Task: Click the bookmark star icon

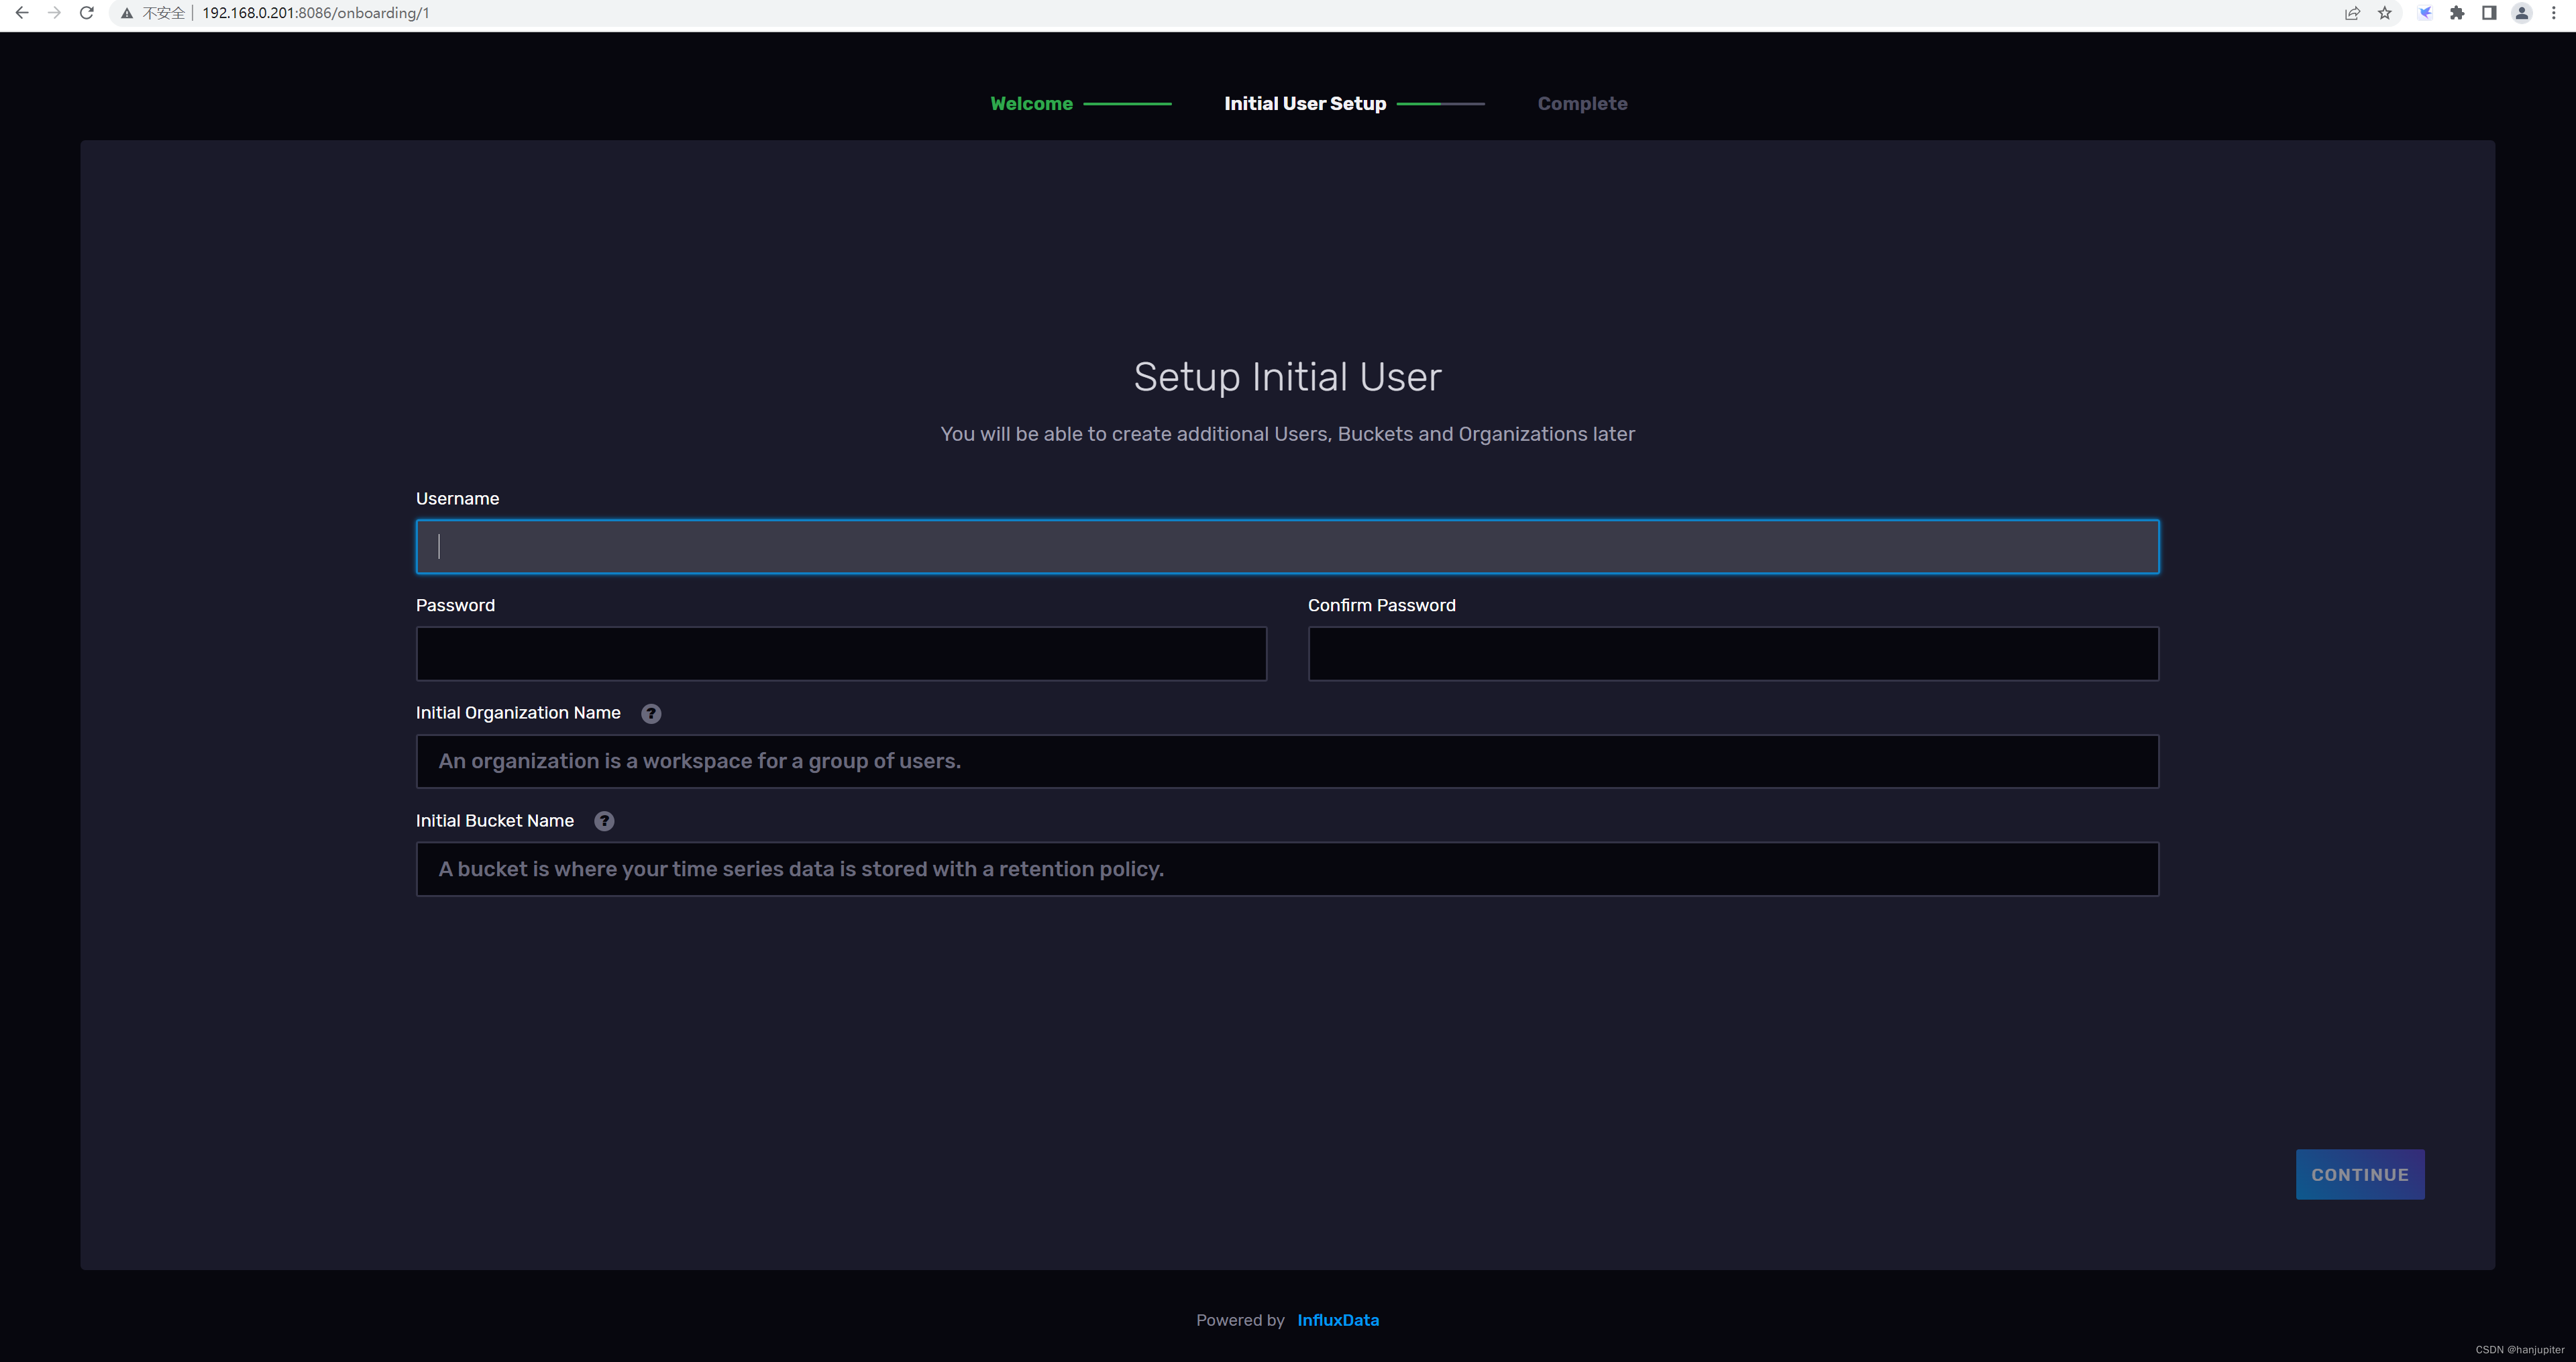Action: [2386, 13]
